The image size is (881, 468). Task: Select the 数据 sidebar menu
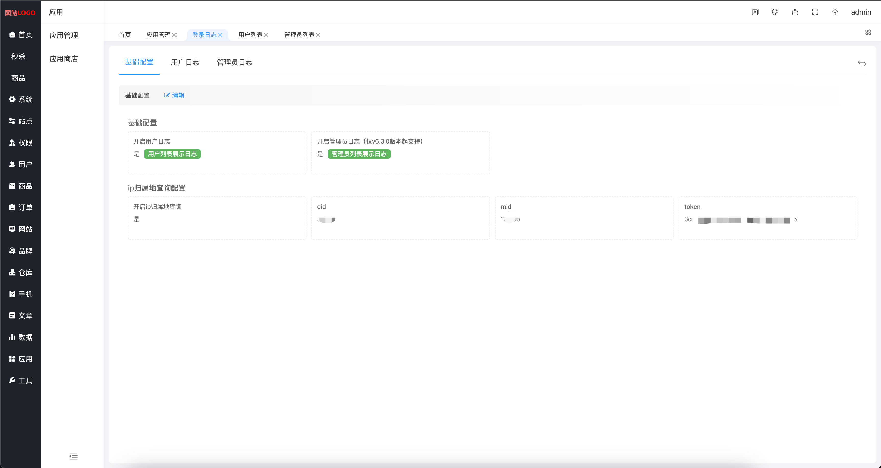click(x=20, y=337)
